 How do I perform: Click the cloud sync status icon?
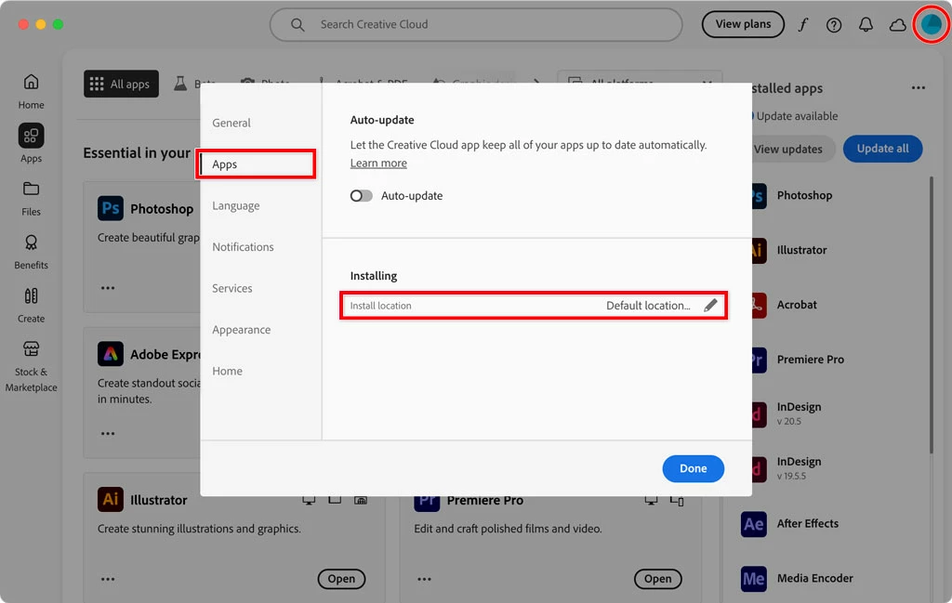897,25
